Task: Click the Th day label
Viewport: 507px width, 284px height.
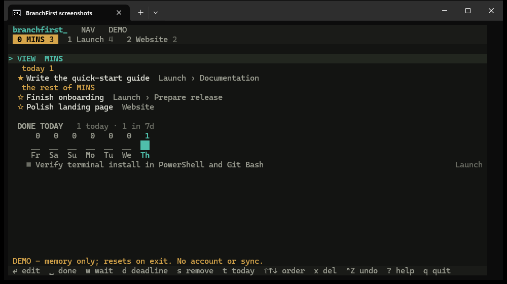Action: (145, 155)
